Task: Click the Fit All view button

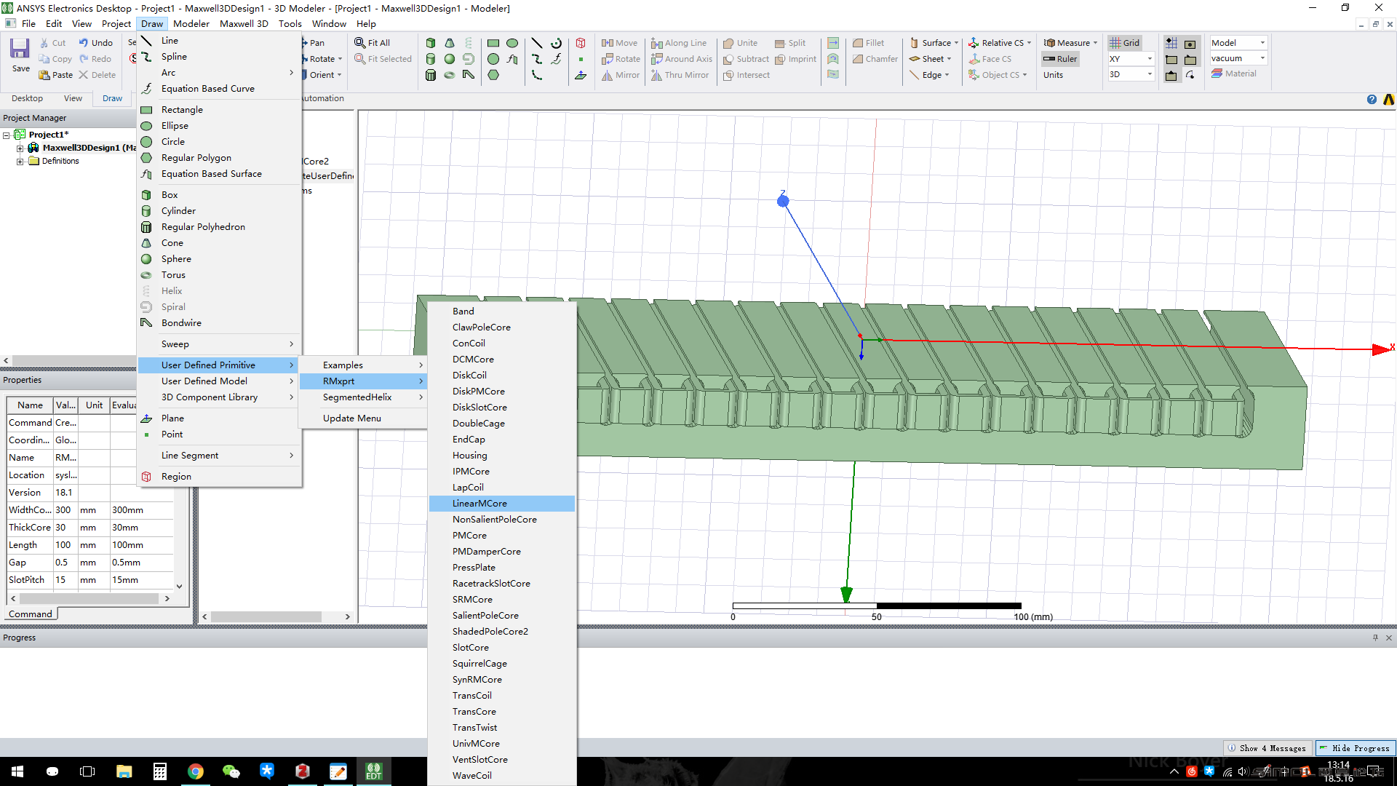Action: [373, 42]
